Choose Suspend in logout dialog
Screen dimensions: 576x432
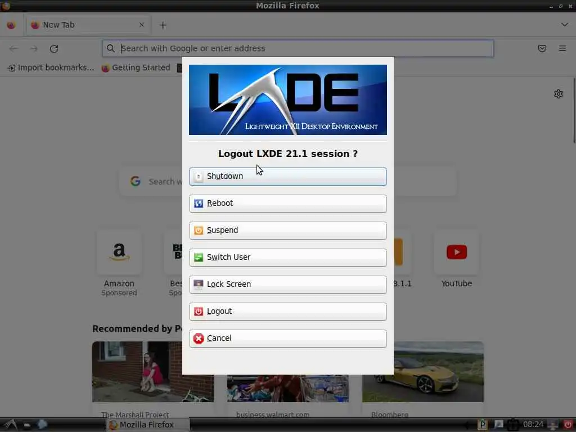click(x=287, y=230)
